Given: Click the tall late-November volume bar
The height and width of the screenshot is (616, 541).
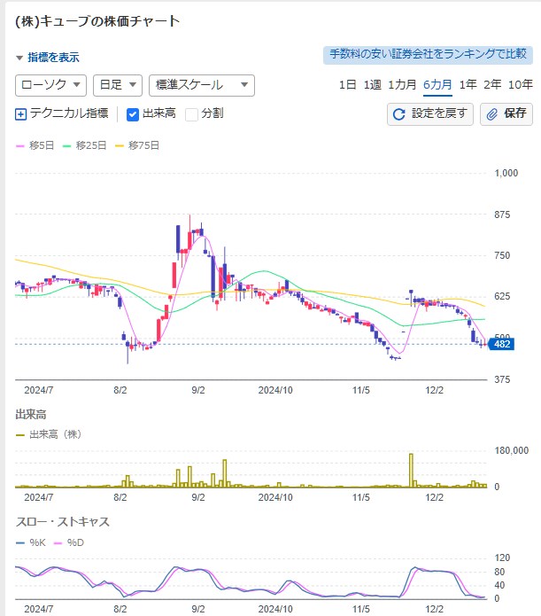Looking at the screenshot, I should point(411,471).
